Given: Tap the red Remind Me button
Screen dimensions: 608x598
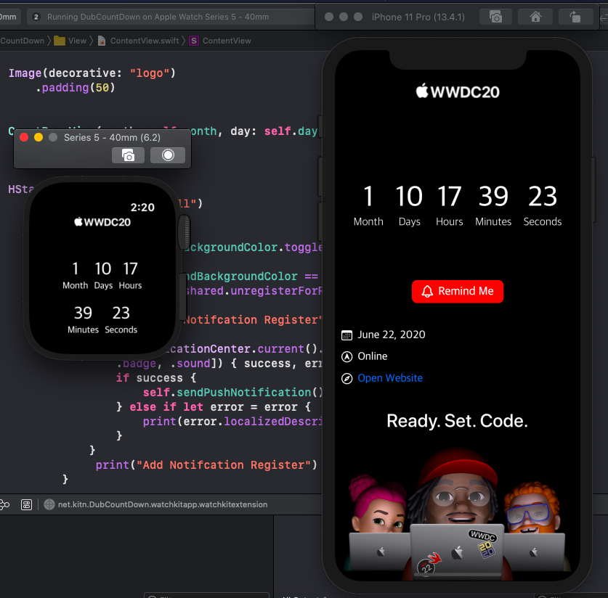Looking at the screenshot, I should click(458, 291).
